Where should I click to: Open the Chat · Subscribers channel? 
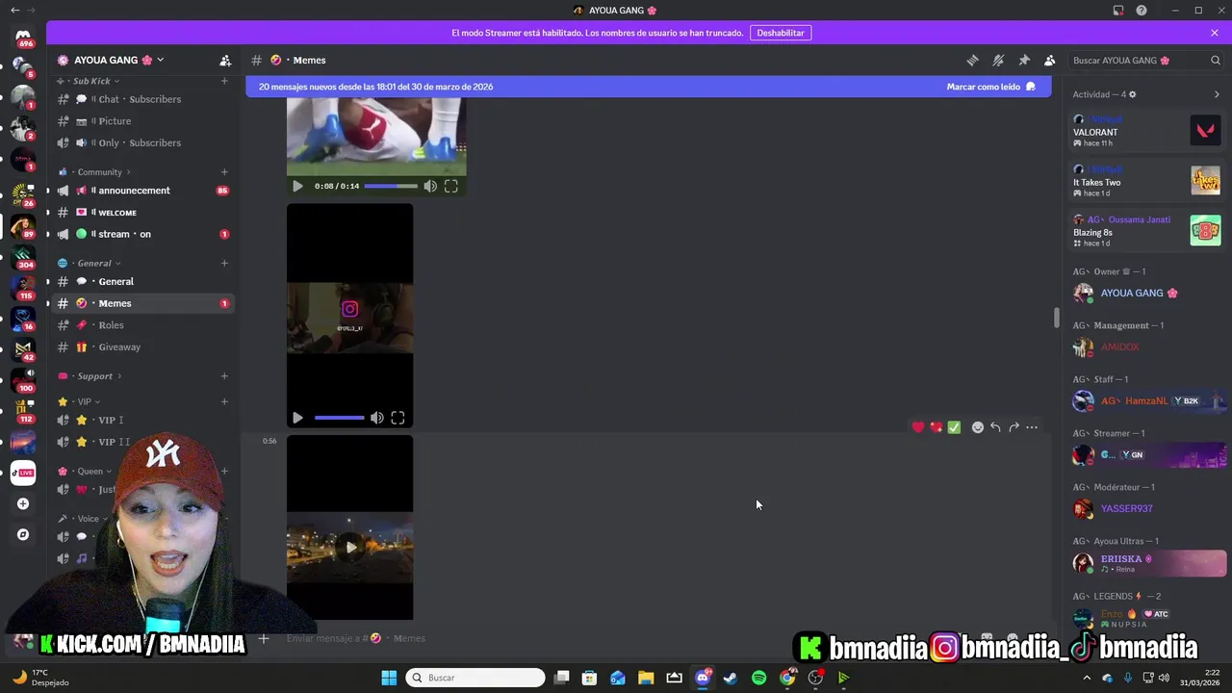pos(142,99)
